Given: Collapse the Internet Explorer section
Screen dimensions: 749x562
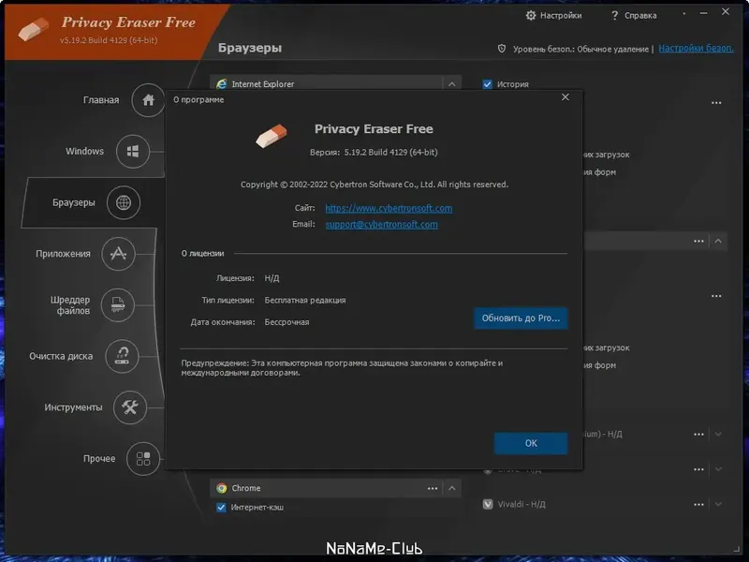Looking at the screenshot, I should click(x=452, y=84).
